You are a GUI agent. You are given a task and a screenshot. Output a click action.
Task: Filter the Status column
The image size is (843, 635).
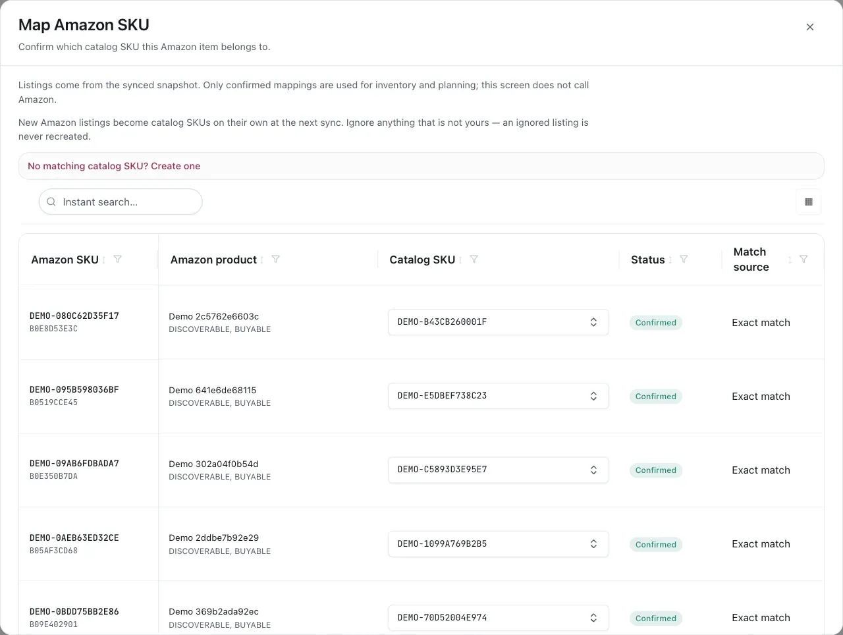(684, 260)
